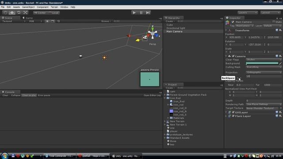Select the white cube object in scene
The height and width of the screenshot is (159, 283).
pos(80,56)
